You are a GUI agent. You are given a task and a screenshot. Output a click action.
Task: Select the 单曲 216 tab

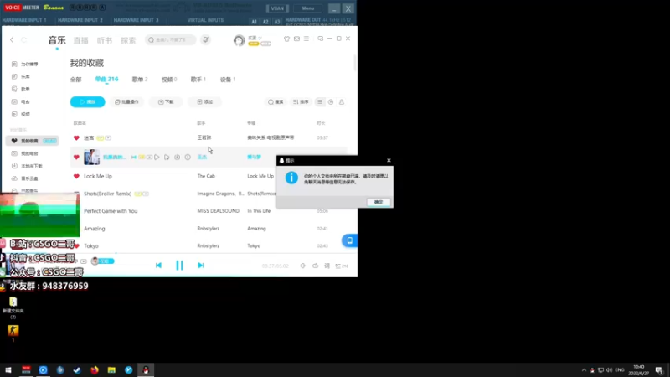[106, 79]
